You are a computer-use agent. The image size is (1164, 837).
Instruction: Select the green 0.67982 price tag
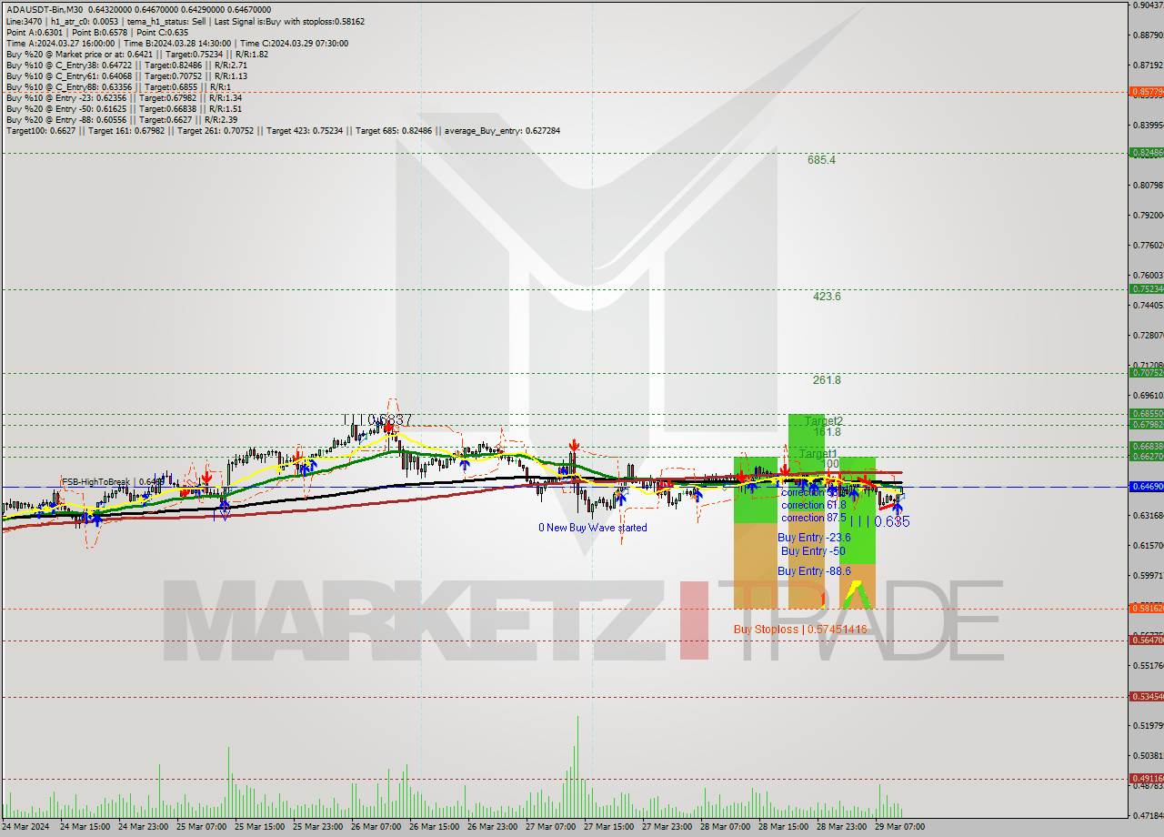[x=1147, y=424]
